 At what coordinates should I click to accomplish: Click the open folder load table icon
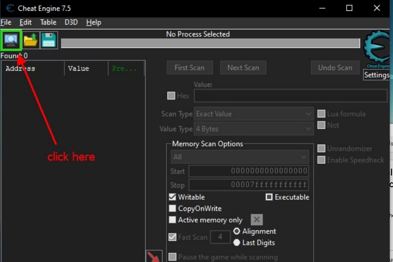point(31,40)
